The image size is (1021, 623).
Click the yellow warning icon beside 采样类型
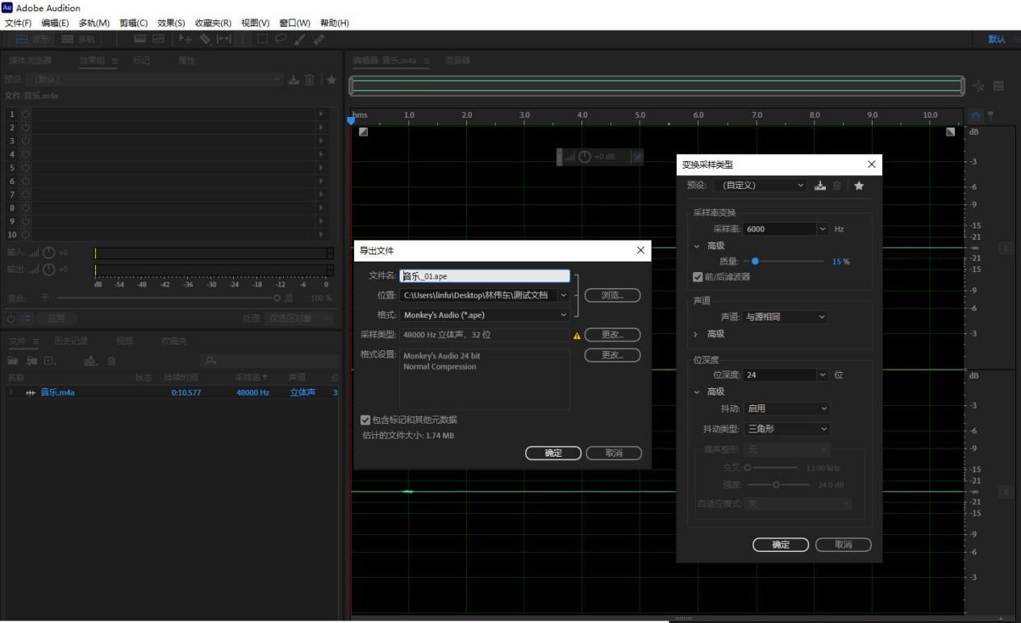click(577, 336)
